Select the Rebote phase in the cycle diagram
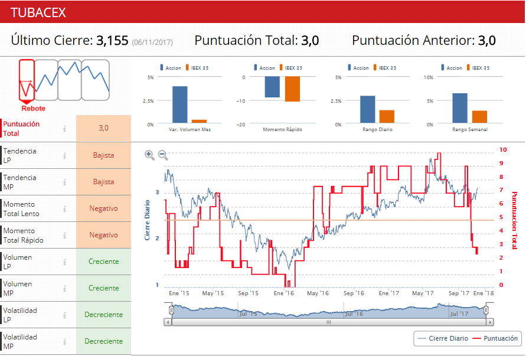 [x=27, y=80]
